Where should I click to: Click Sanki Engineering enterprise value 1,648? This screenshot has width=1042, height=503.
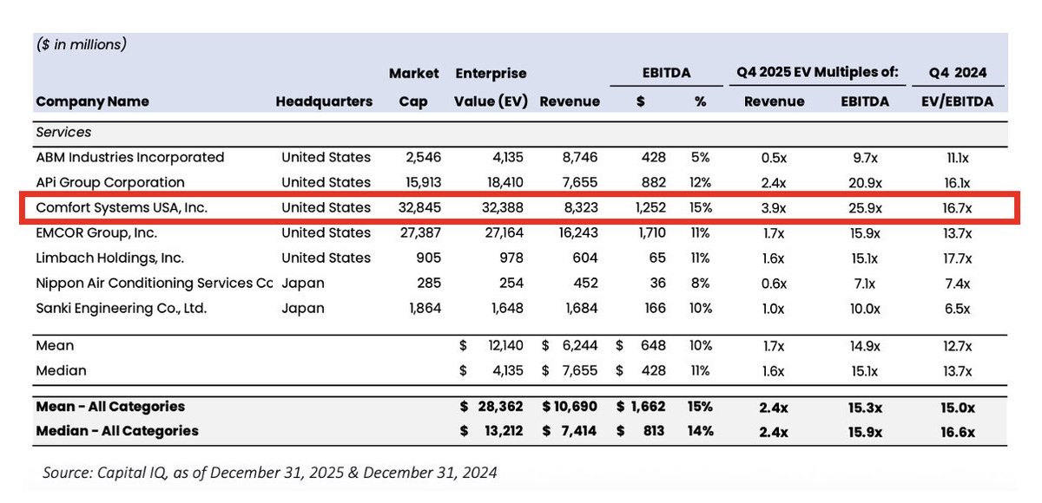(x=510, y=309)
